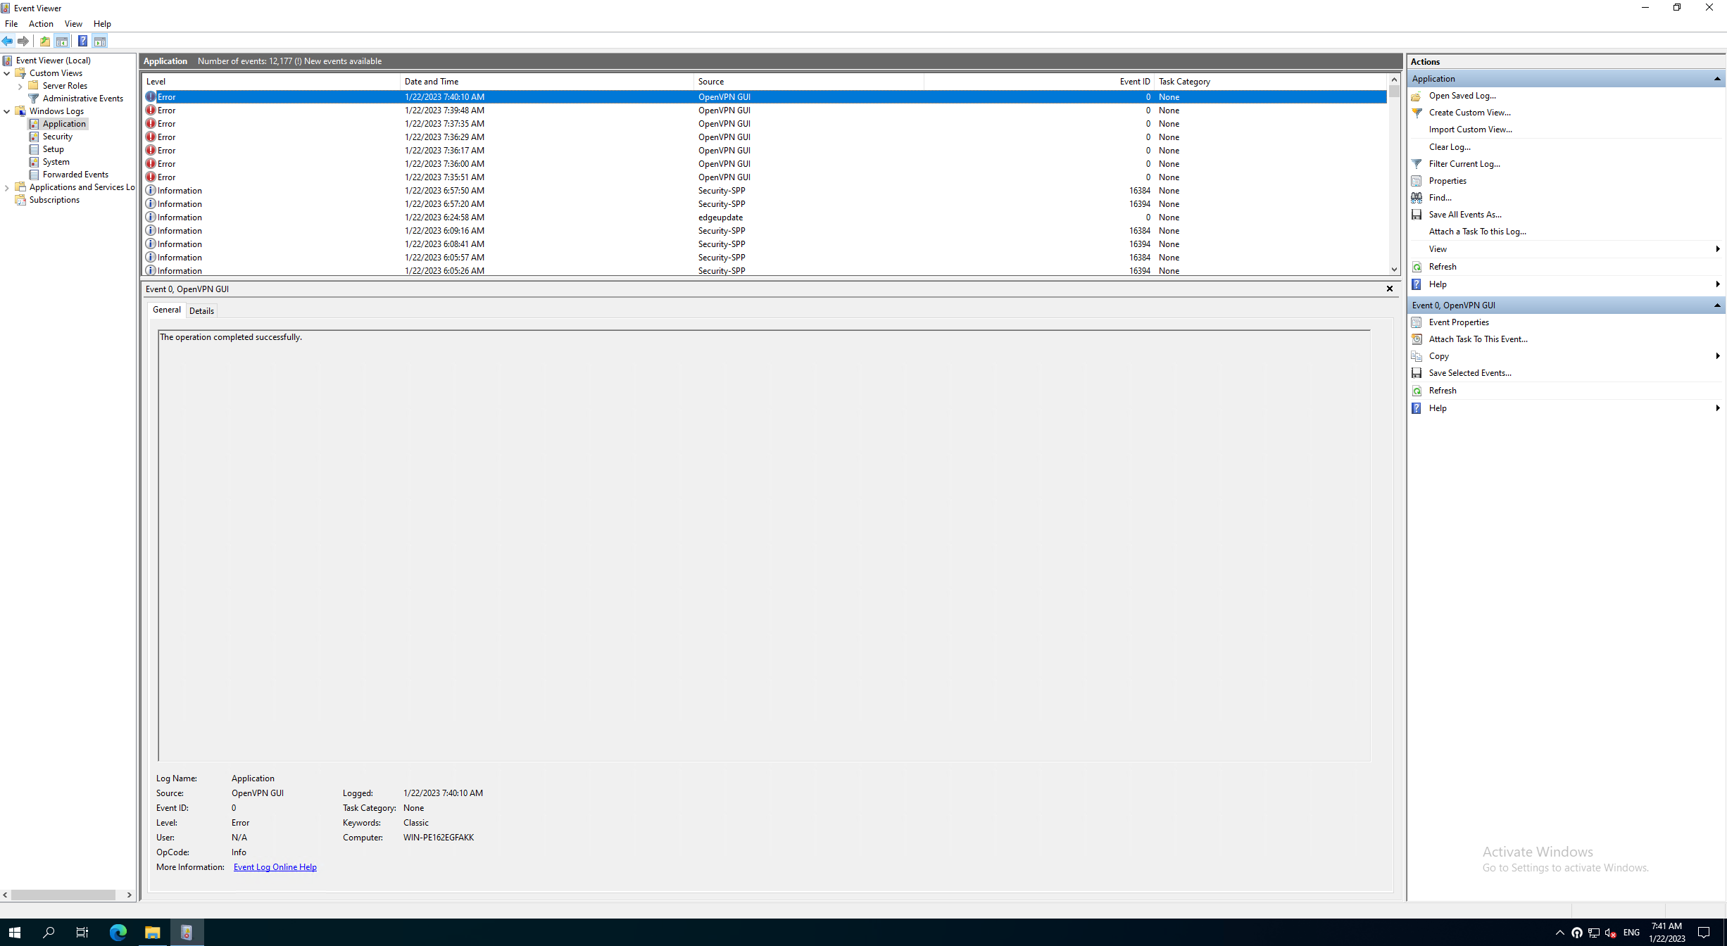Toggle the Show/Hide Action Pane toolbar button
1727x946 pixels.
coord(101,41)
